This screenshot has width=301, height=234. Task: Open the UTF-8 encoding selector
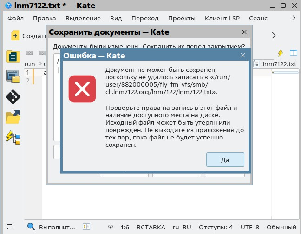[250, 228]
